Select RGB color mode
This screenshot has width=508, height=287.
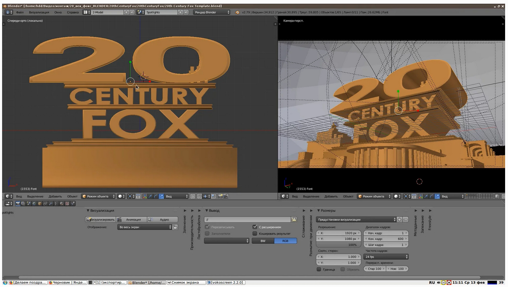tap(286, 241)
